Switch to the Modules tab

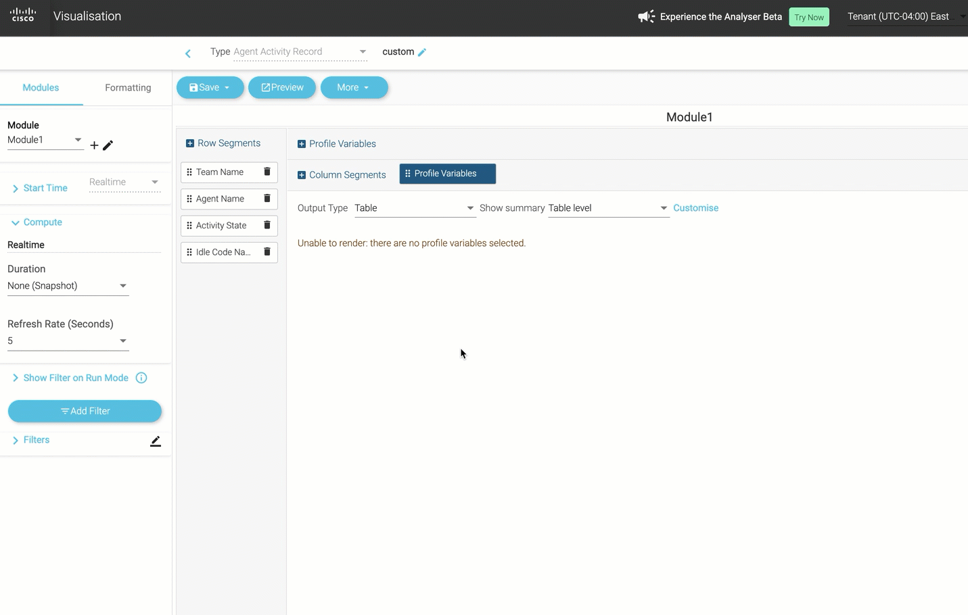pyautogui.click(x=41, y=88)
